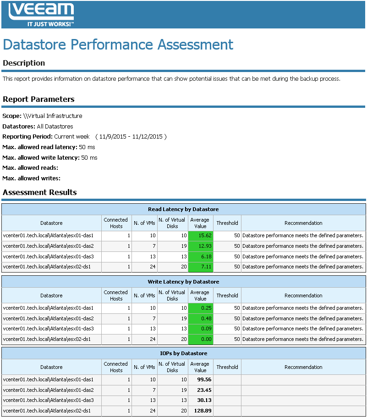Screen dimensions: 367x418
Task: Click the IOPs by Datastore table title
Action: (183, 353)
